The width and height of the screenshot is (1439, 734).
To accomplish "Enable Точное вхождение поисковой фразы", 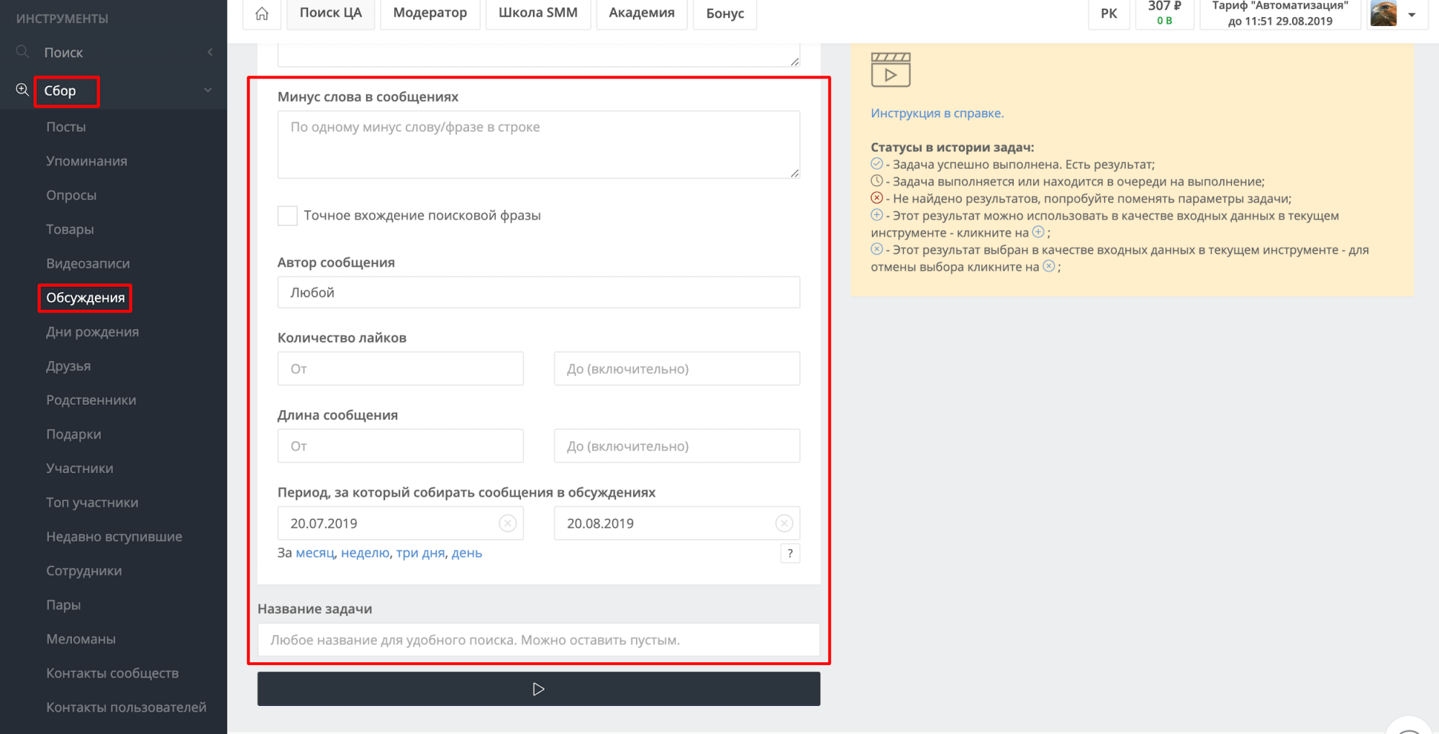I will [287, 215].
